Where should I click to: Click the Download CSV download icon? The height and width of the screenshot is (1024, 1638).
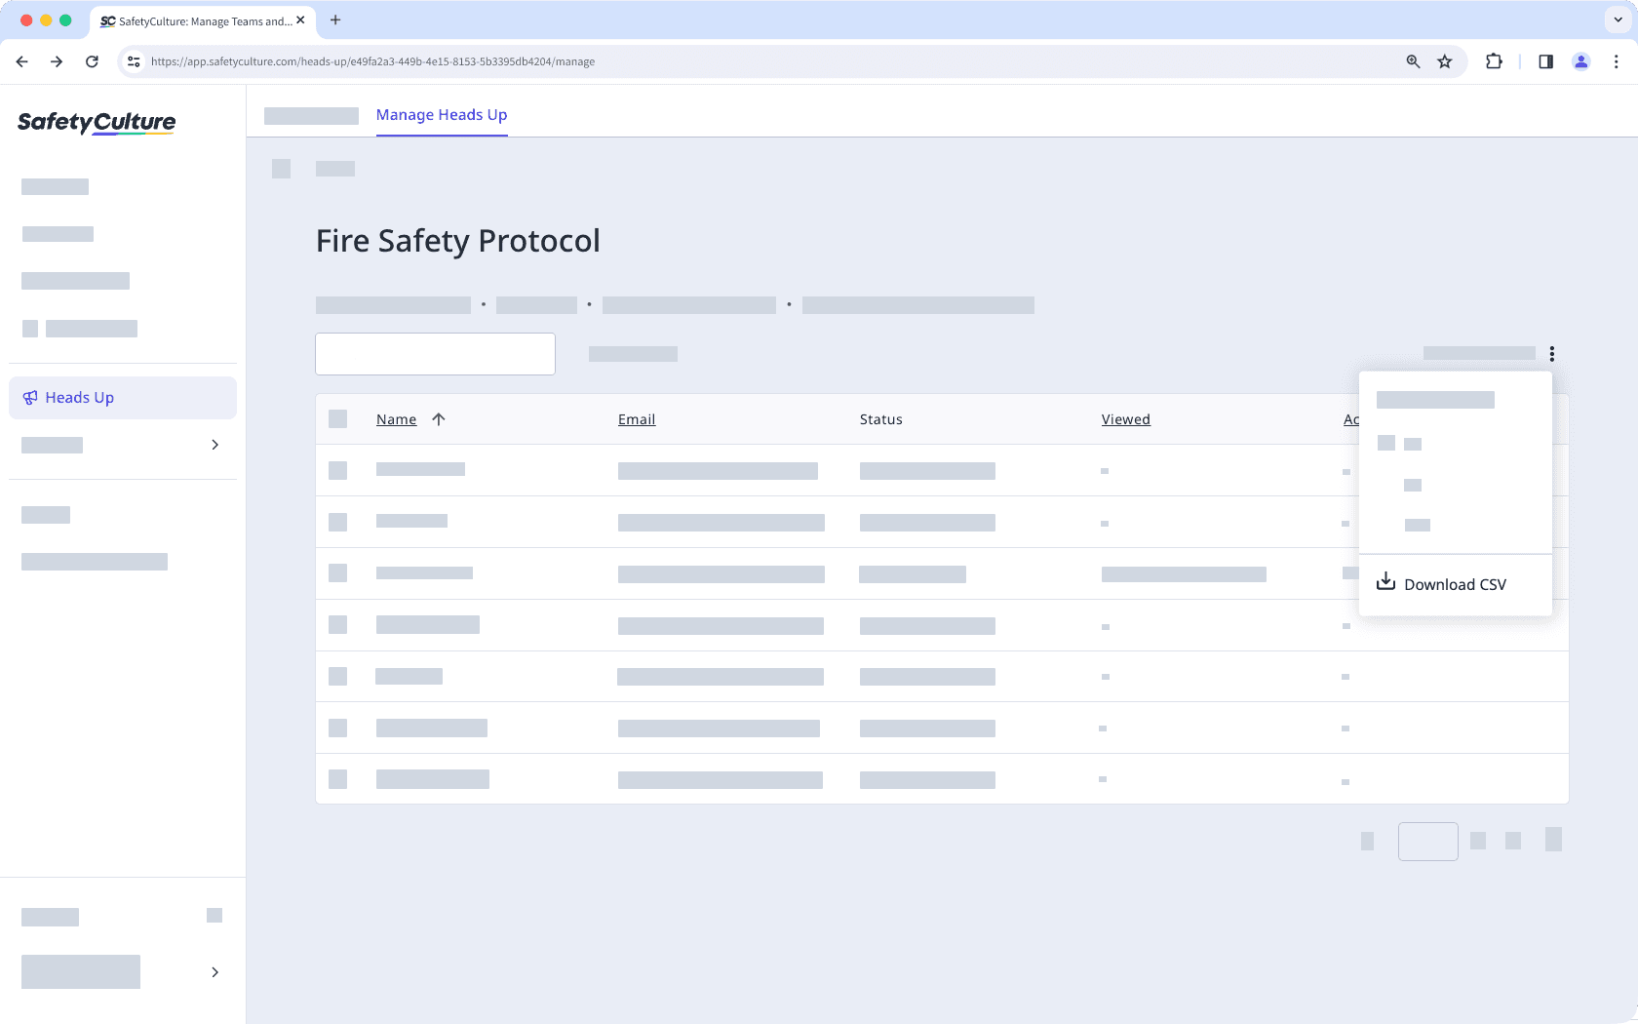pyautogui.click(x=1385, y=580)
